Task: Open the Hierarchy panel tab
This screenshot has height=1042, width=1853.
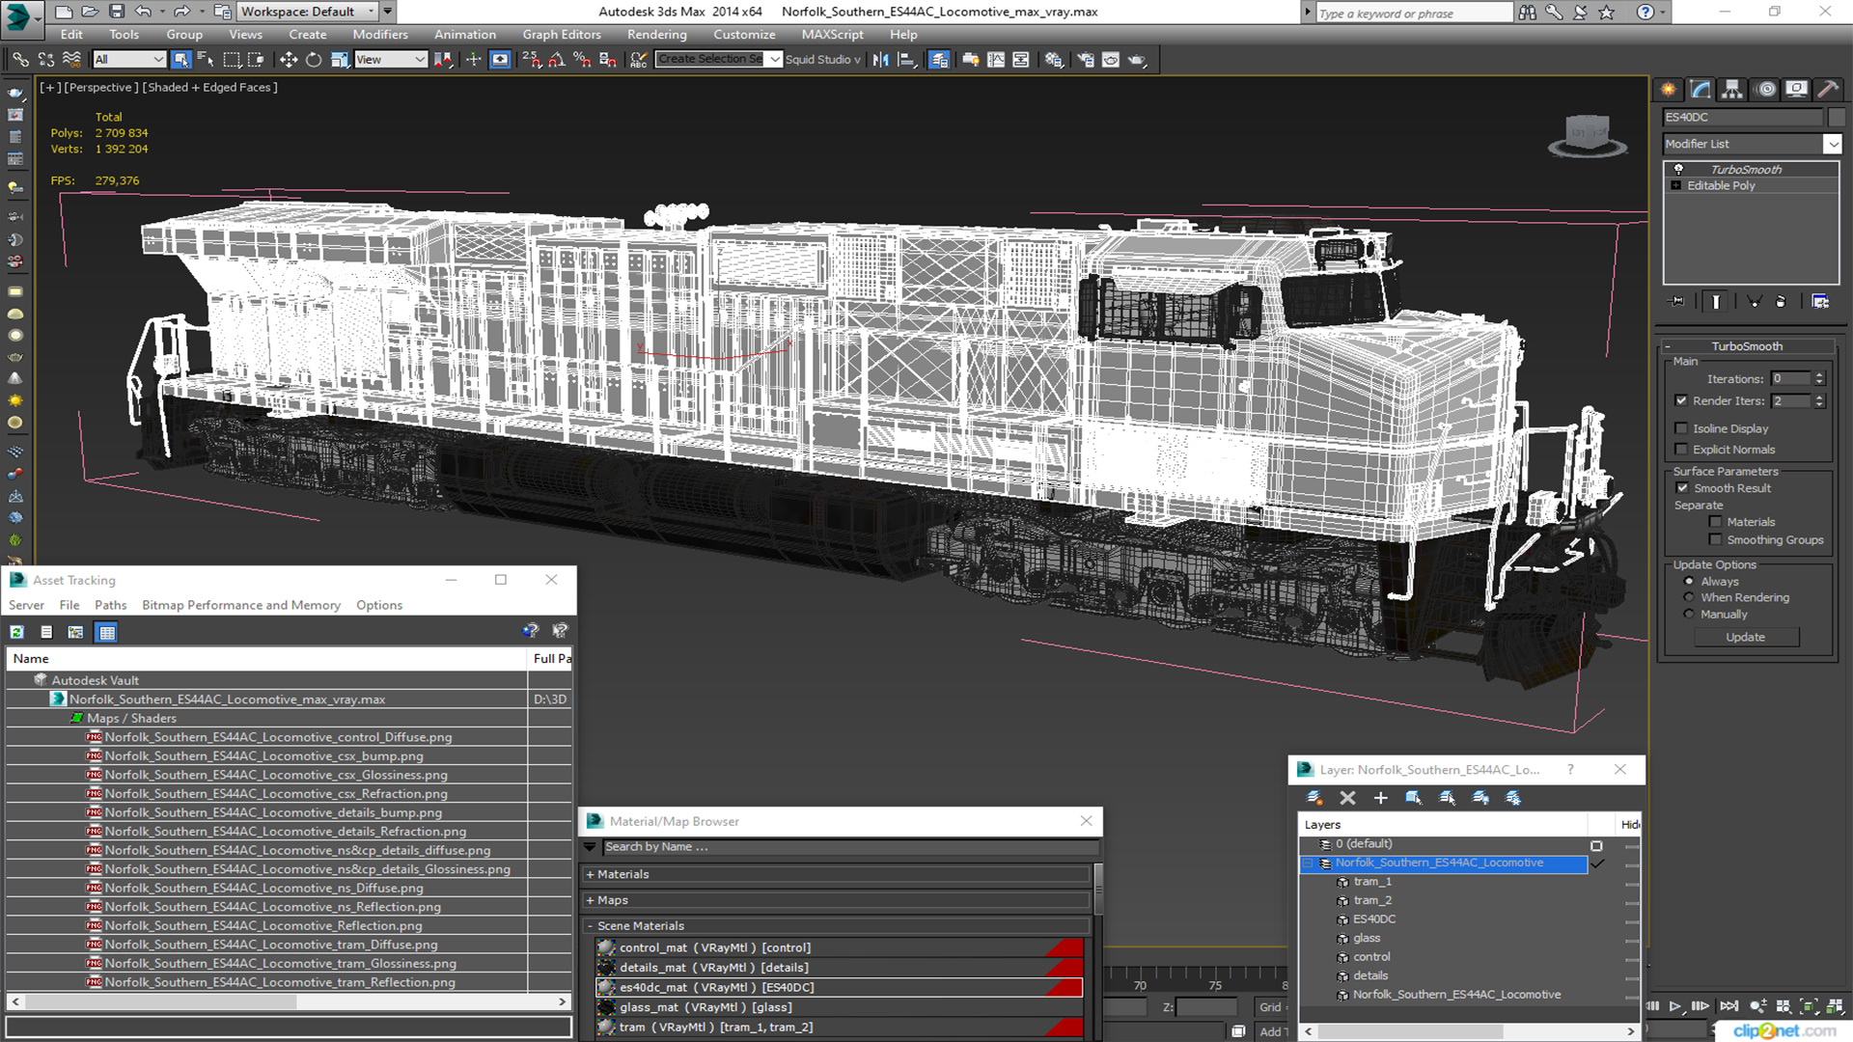Action: [1732, 90]
